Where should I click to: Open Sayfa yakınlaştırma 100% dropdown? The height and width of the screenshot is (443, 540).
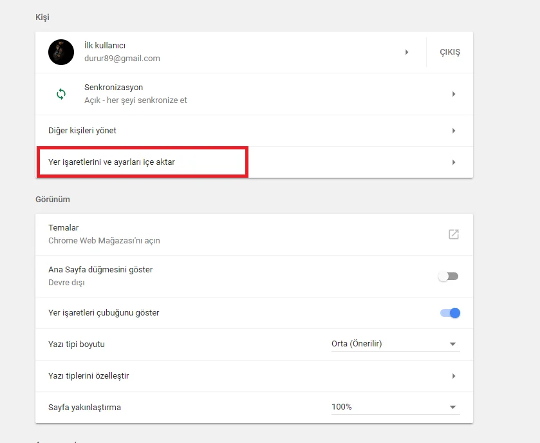(395, 407)
